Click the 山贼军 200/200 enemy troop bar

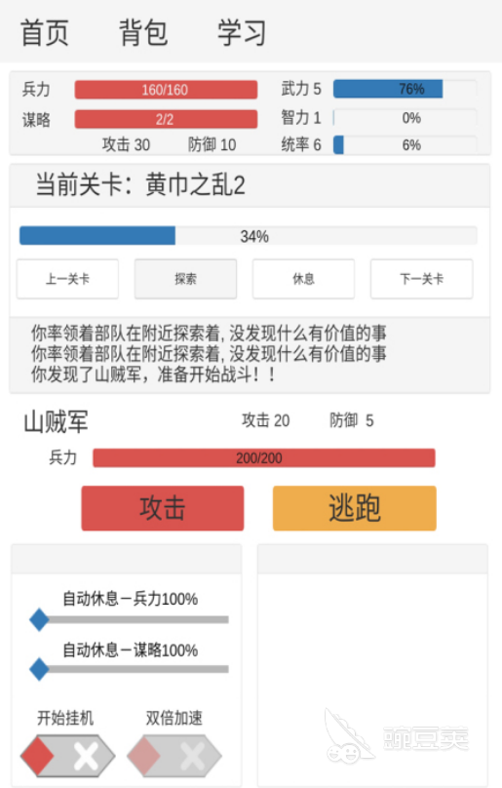click(264, 457)
